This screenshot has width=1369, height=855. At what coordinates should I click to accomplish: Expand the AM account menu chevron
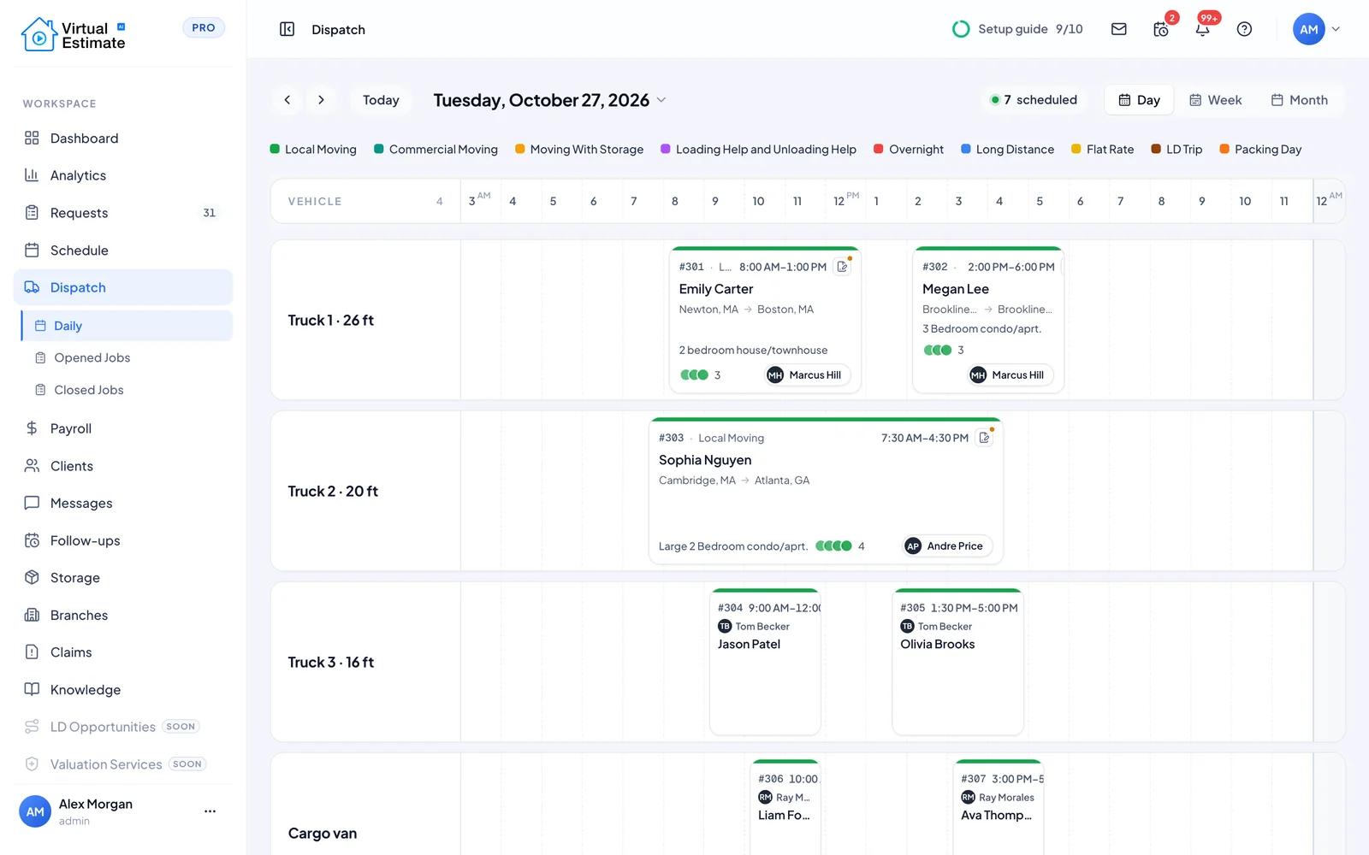[x=1336, y=29]
